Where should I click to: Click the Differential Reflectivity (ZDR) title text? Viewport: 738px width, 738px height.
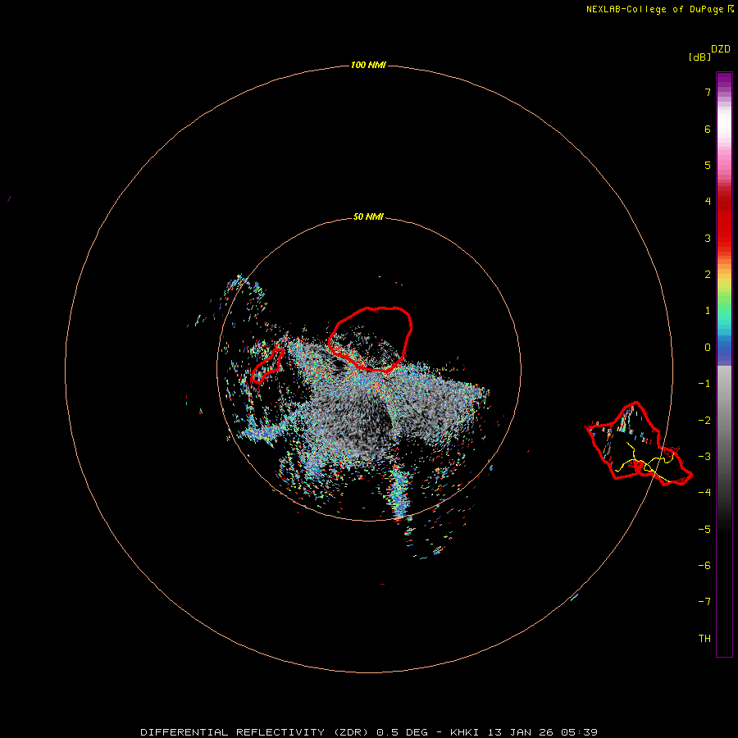pyautogui.click(x=254, y=732)
